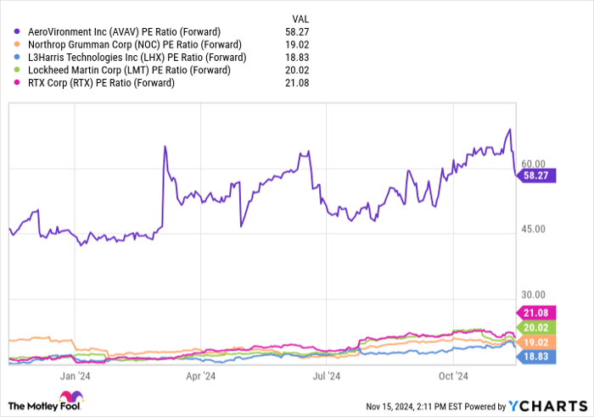Click the orange 19.02 end-of-line flag
The height and width of the screenshot is (417, 594).
click(x=536, y=342)
